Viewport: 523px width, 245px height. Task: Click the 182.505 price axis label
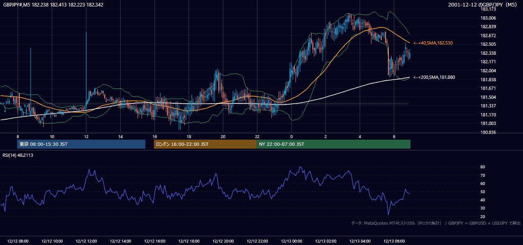(488, 44)
